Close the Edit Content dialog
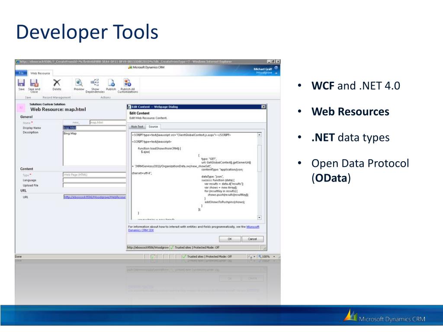The height and width of the screenshot is (332, 443). [x=263, y=107]
